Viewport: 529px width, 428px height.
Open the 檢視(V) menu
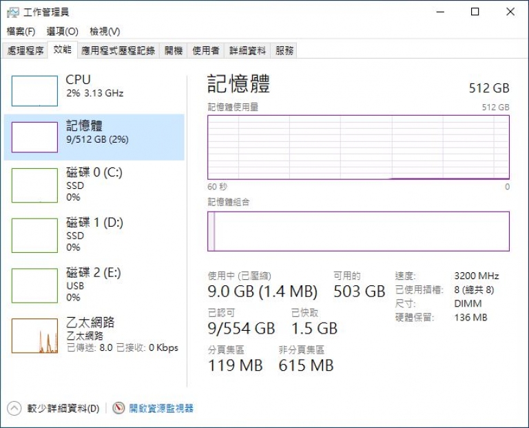coord(105,32)
